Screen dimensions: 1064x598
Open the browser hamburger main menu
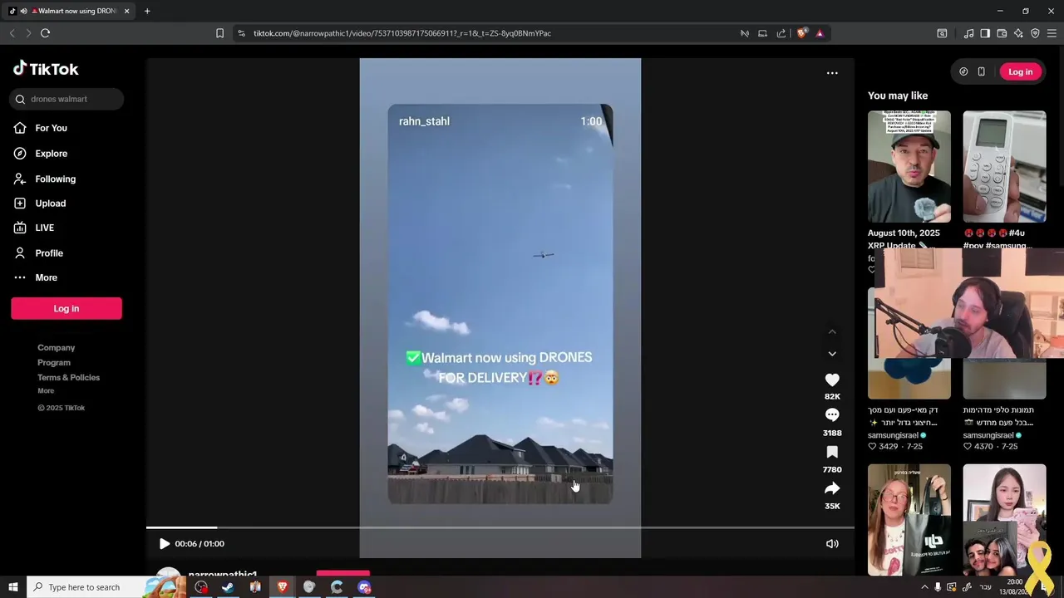pos(1052,33)
